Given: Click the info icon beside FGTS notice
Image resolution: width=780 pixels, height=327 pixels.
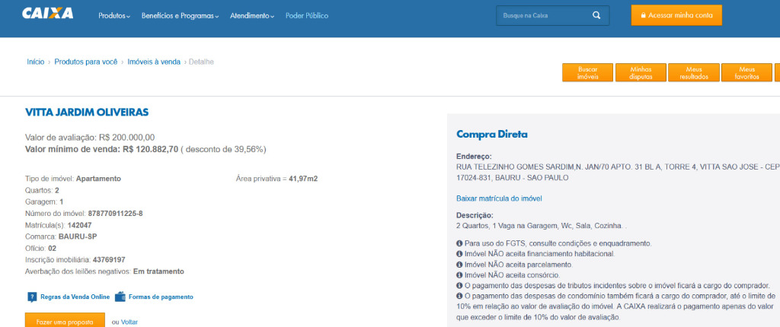Looking at the screenshot, I should (459, 243).
